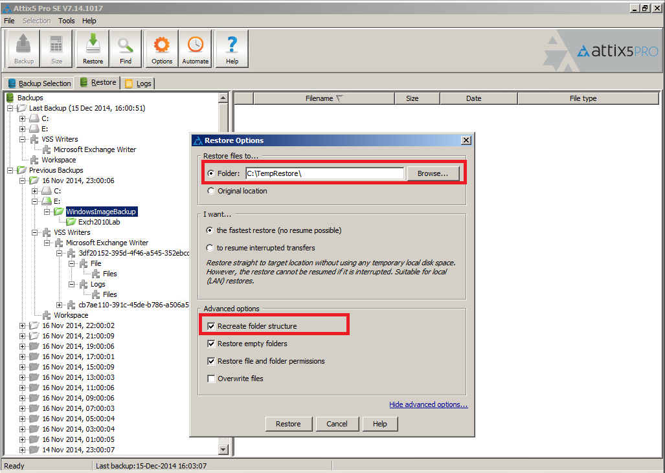Click the Restore toolbar icon
Screen dimensions: 665x473
click(93, 43)
